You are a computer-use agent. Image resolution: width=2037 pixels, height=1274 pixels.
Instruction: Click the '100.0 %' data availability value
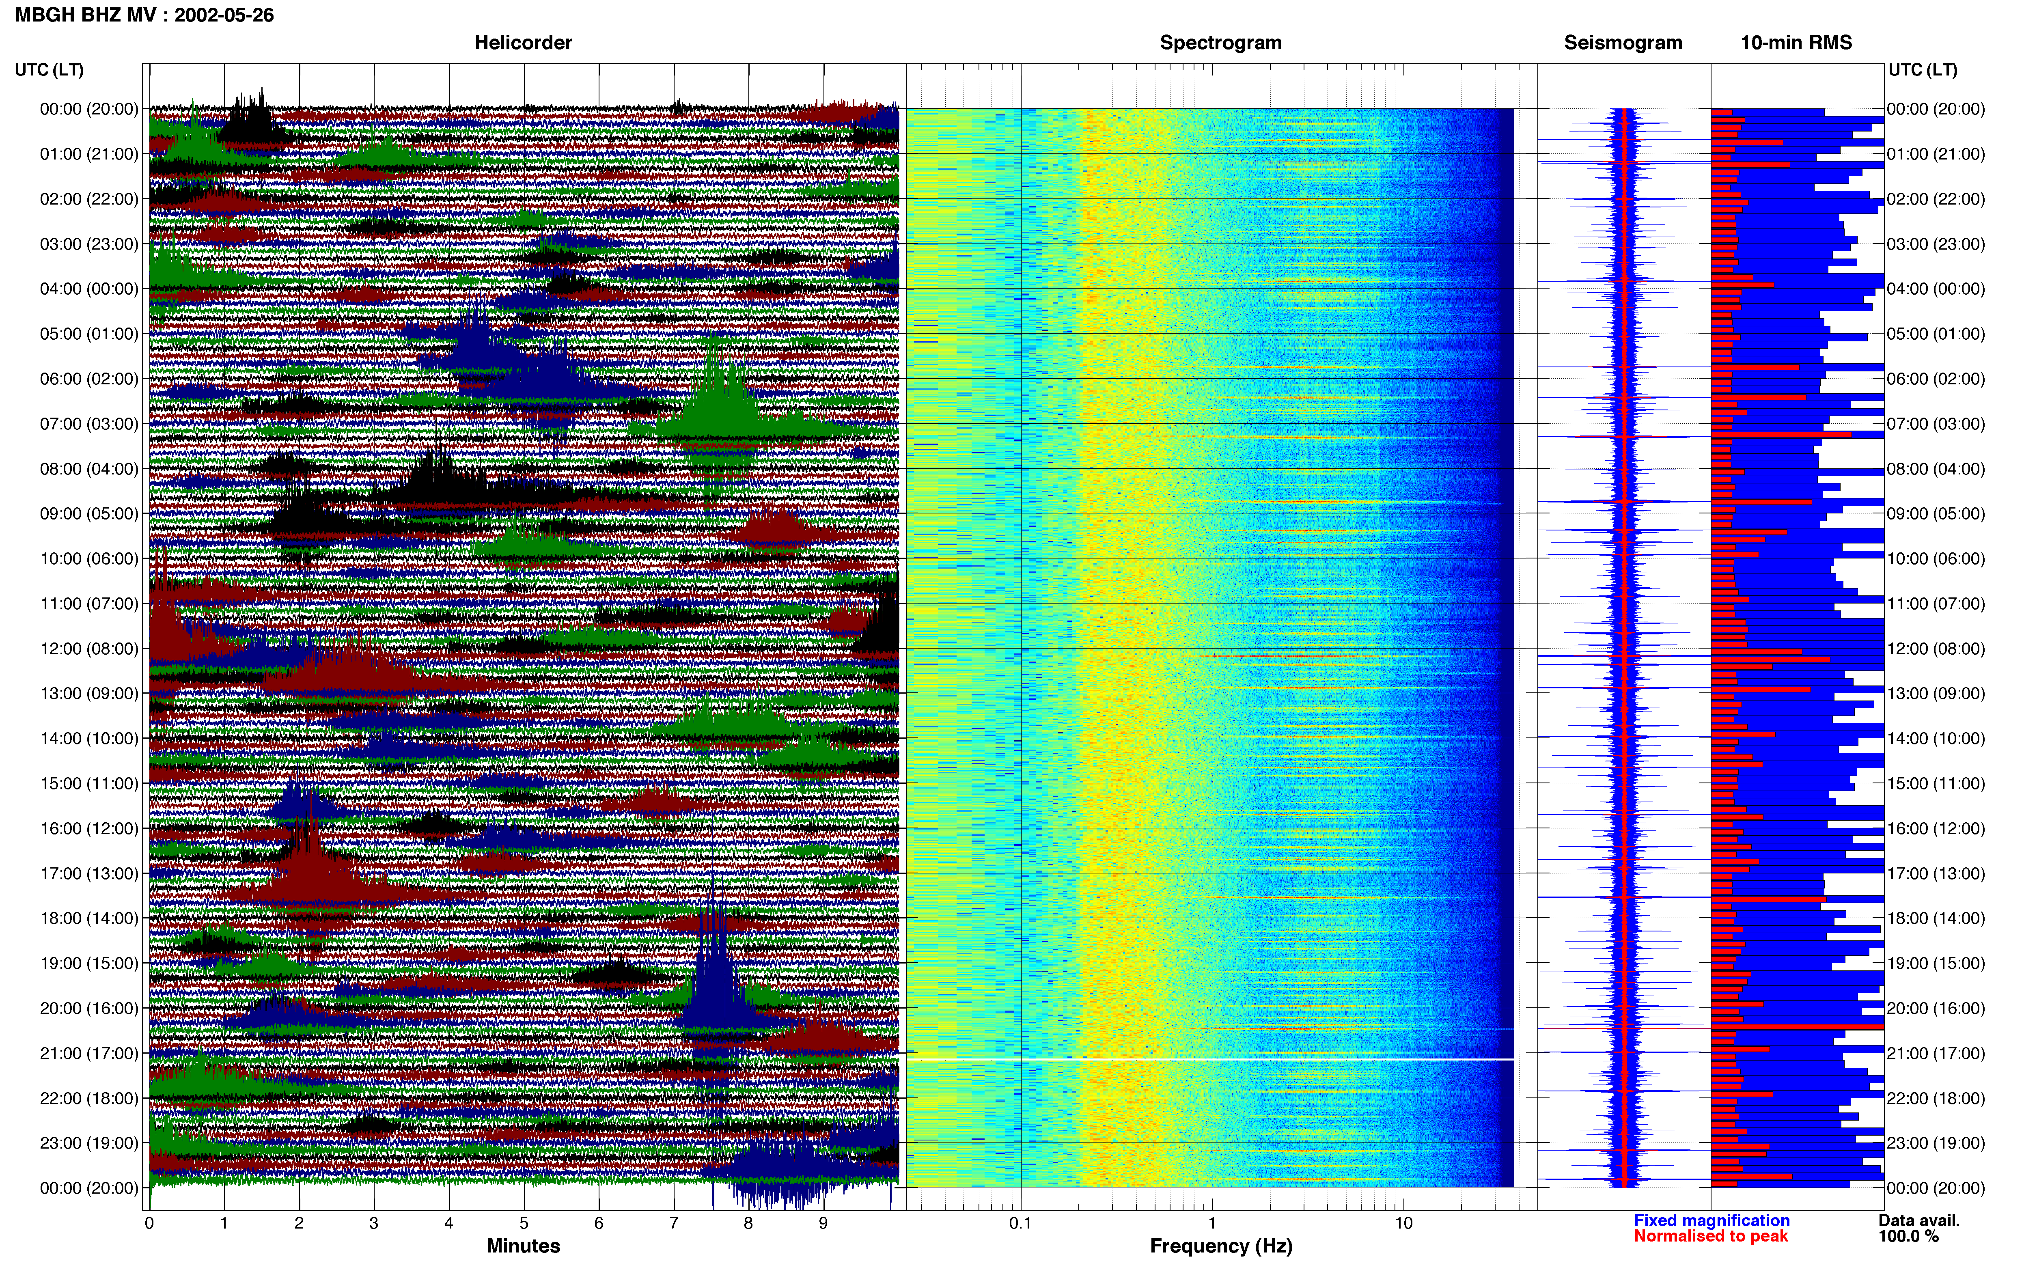[1908, 1236]
